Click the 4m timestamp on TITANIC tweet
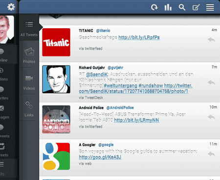This screenshot has height=180, width=220. pyautogui.click(x=214, y=30)
